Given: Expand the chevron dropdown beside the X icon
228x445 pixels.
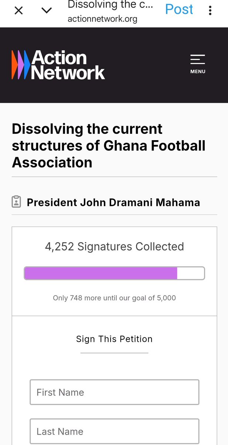Looking at the screenshot, I should [x=47, y=11].
